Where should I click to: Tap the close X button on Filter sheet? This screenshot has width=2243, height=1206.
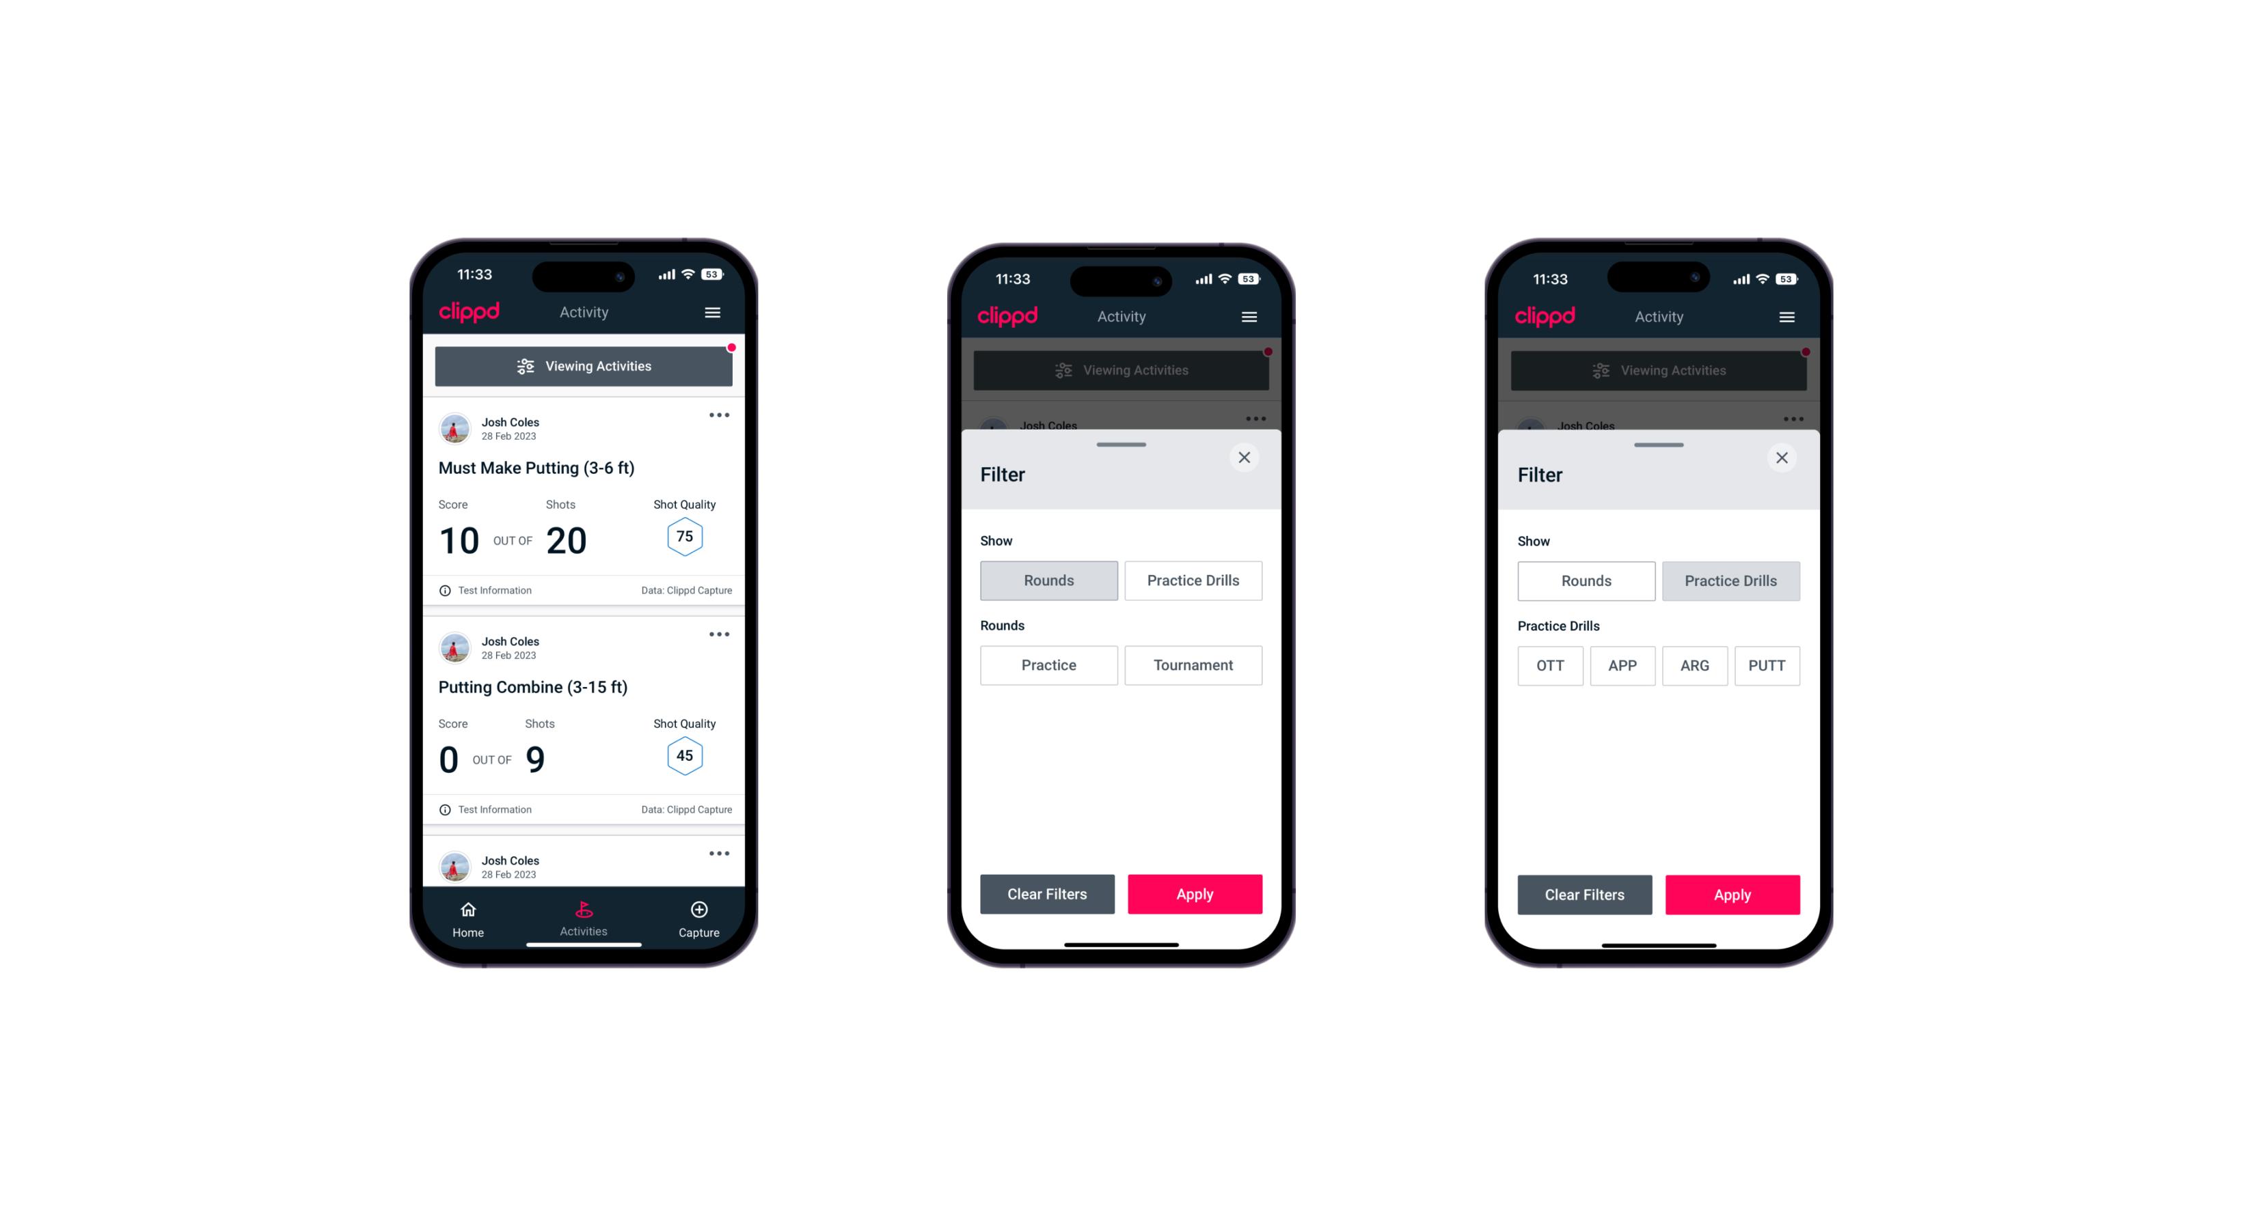point(1246,456)
